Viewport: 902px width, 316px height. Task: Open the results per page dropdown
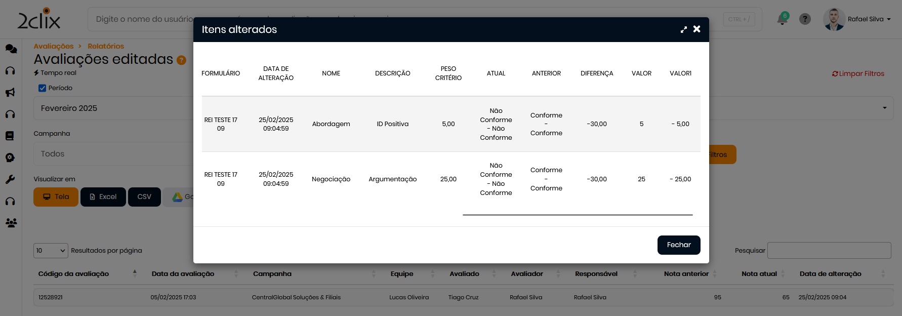[x=51, y=251]
